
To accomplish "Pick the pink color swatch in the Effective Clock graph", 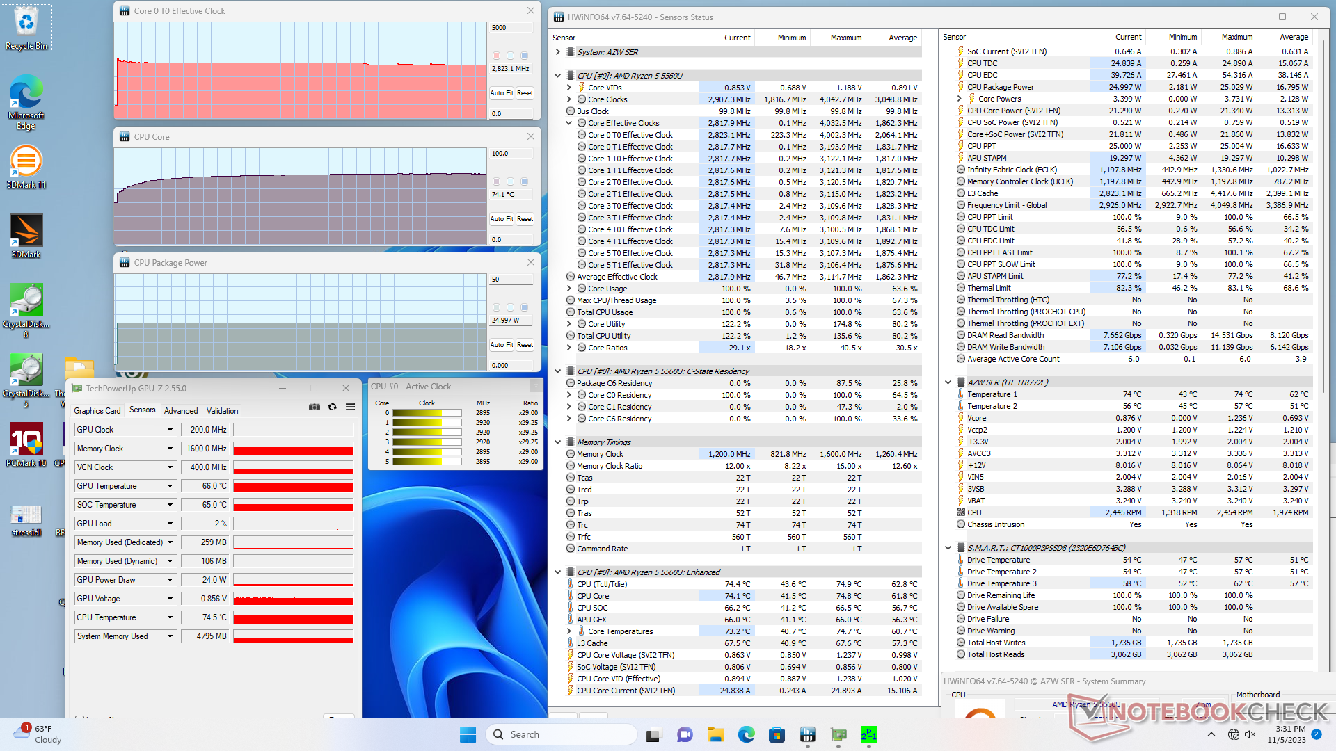I will click(x=496, y=56).
